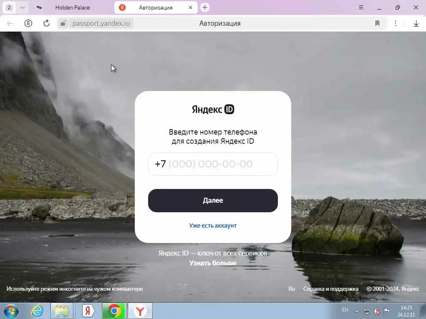Open the Yandex home Я button

[x=28, y=23]
